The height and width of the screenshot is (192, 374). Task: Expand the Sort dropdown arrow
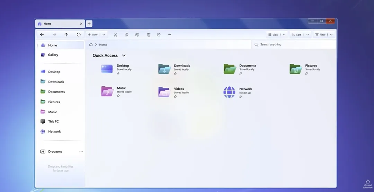308,35
